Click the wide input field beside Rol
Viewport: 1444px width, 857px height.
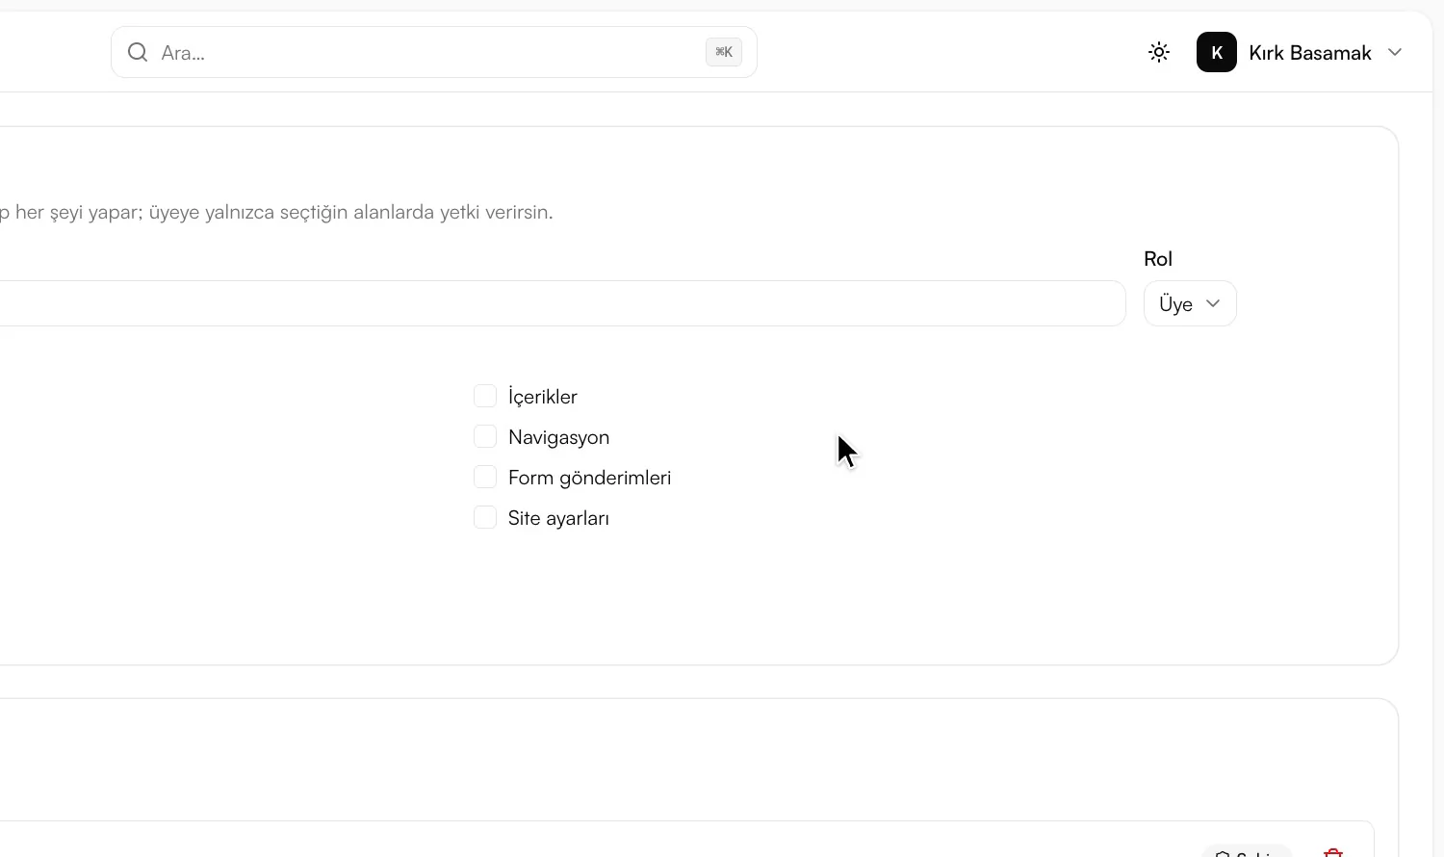tap(562, 303)
